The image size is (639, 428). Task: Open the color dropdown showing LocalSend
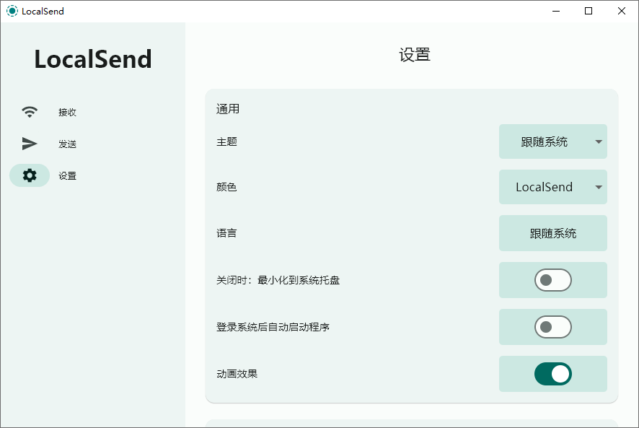coord(553,187)
